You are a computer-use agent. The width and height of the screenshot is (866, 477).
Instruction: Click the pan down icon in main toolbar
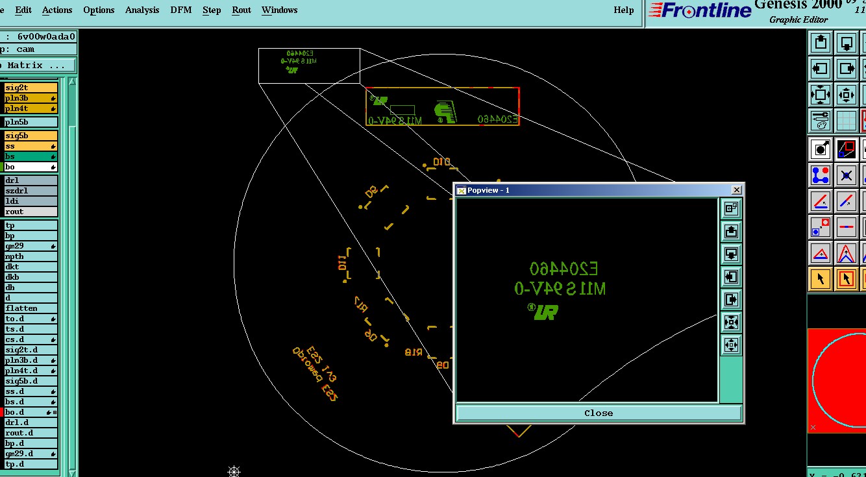pos(847,43)
